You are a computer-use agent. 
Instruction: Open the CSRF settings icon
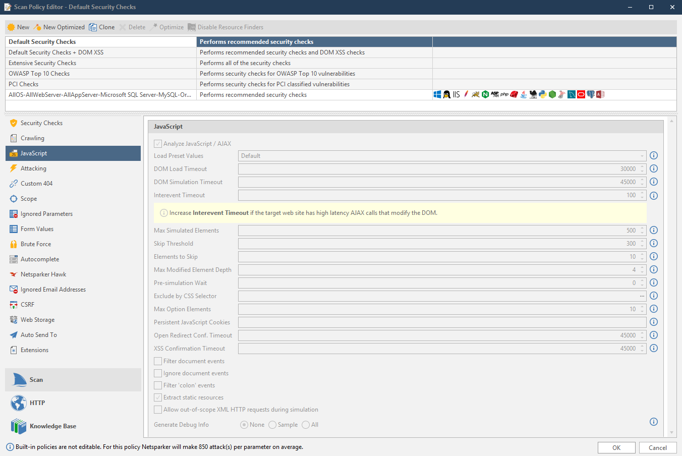(14, 305)
